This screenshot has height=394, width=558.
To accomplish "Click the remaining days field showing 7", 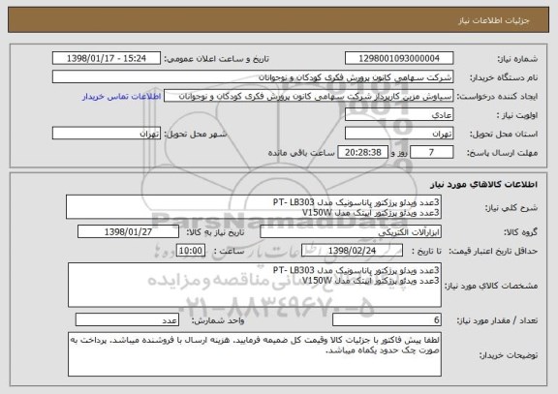I will pyautogui.click(x=432, y=152).
